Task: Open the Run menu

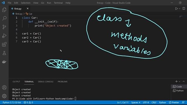Action: coord(49,3)
